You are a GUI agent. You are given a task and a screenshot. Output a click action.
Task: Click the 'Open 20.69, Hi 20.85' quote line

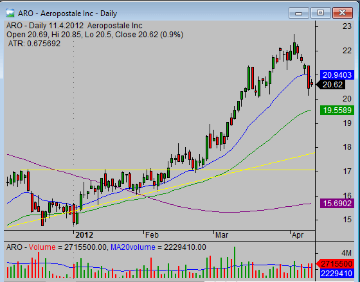click(x=95, y=35)
